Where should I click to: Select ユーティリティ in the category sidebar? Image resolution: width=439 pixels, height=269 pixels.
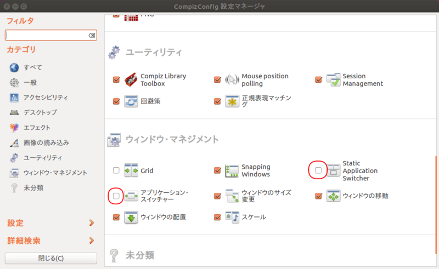click(43, 158)
